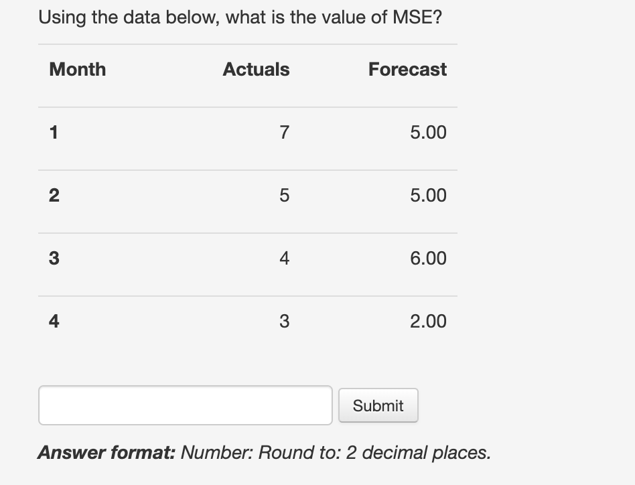The height and width of the screenshot is (485, 635).
Task: Select the Forecast column header
Action: pos(407,69)
